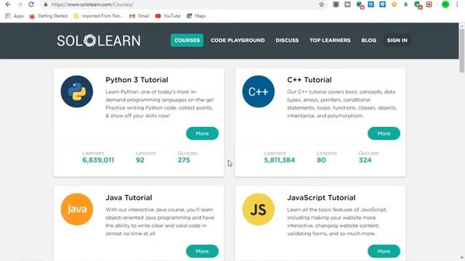
Task: Reload the page with refresh icon
Action: click(x=31, y=4)
